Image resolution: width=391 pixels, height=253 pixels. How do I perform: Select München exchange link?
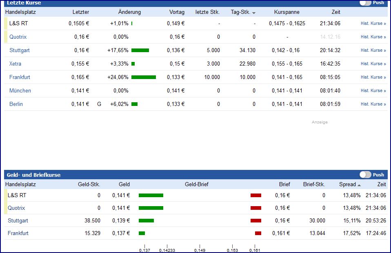[x=20, y=91]
